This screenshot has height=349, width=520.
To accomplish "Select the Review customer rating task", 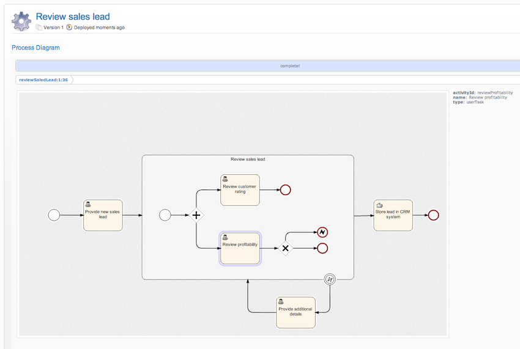I will (x=240, y=189).
